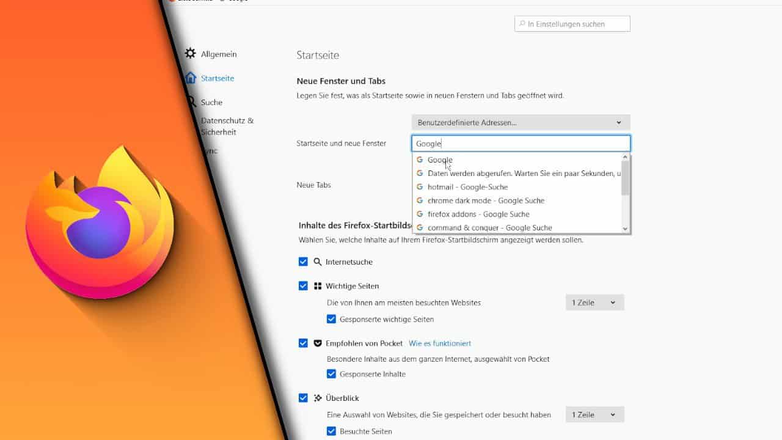
Task: Click the Startseite address field containing Google
Action: 521,144
